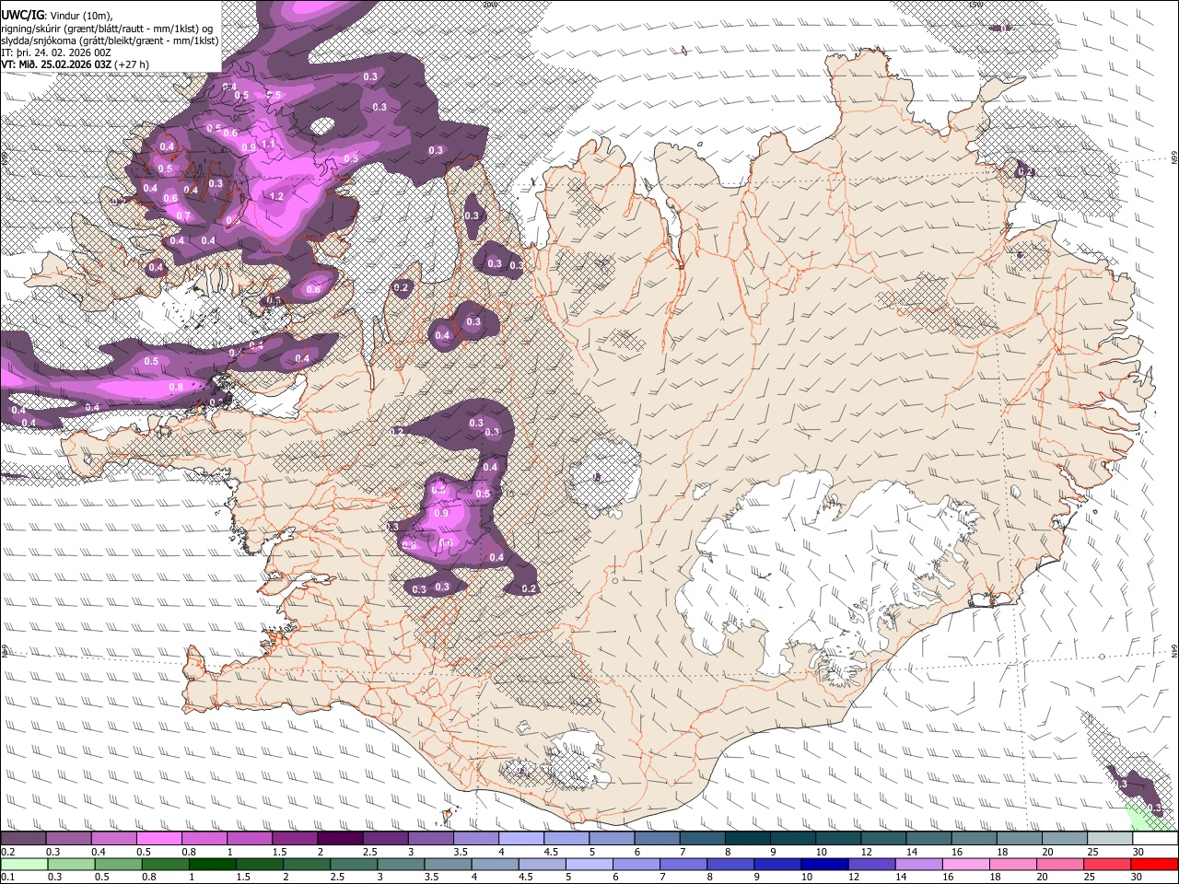Click the '(+27 h)' forecast offset text
This screenshot has width=1179, height=884.
tap(132, 64)
